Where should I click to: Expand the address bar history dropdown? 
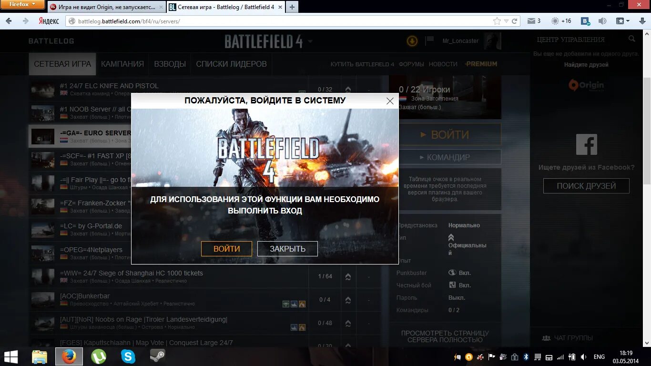pyautogui.click(x=507, y=21)
